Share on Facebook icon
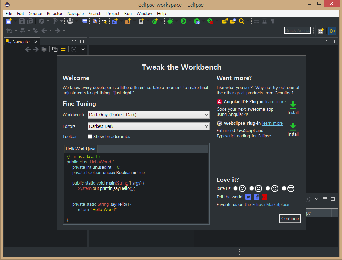This screenshot has width=342, height=260. 256,197
